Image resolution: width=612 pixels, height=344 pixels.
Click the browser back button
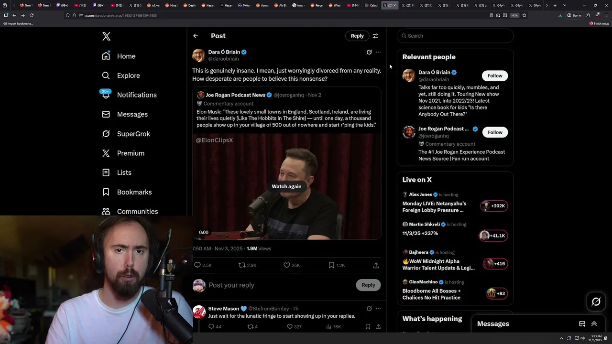[14, 15]
